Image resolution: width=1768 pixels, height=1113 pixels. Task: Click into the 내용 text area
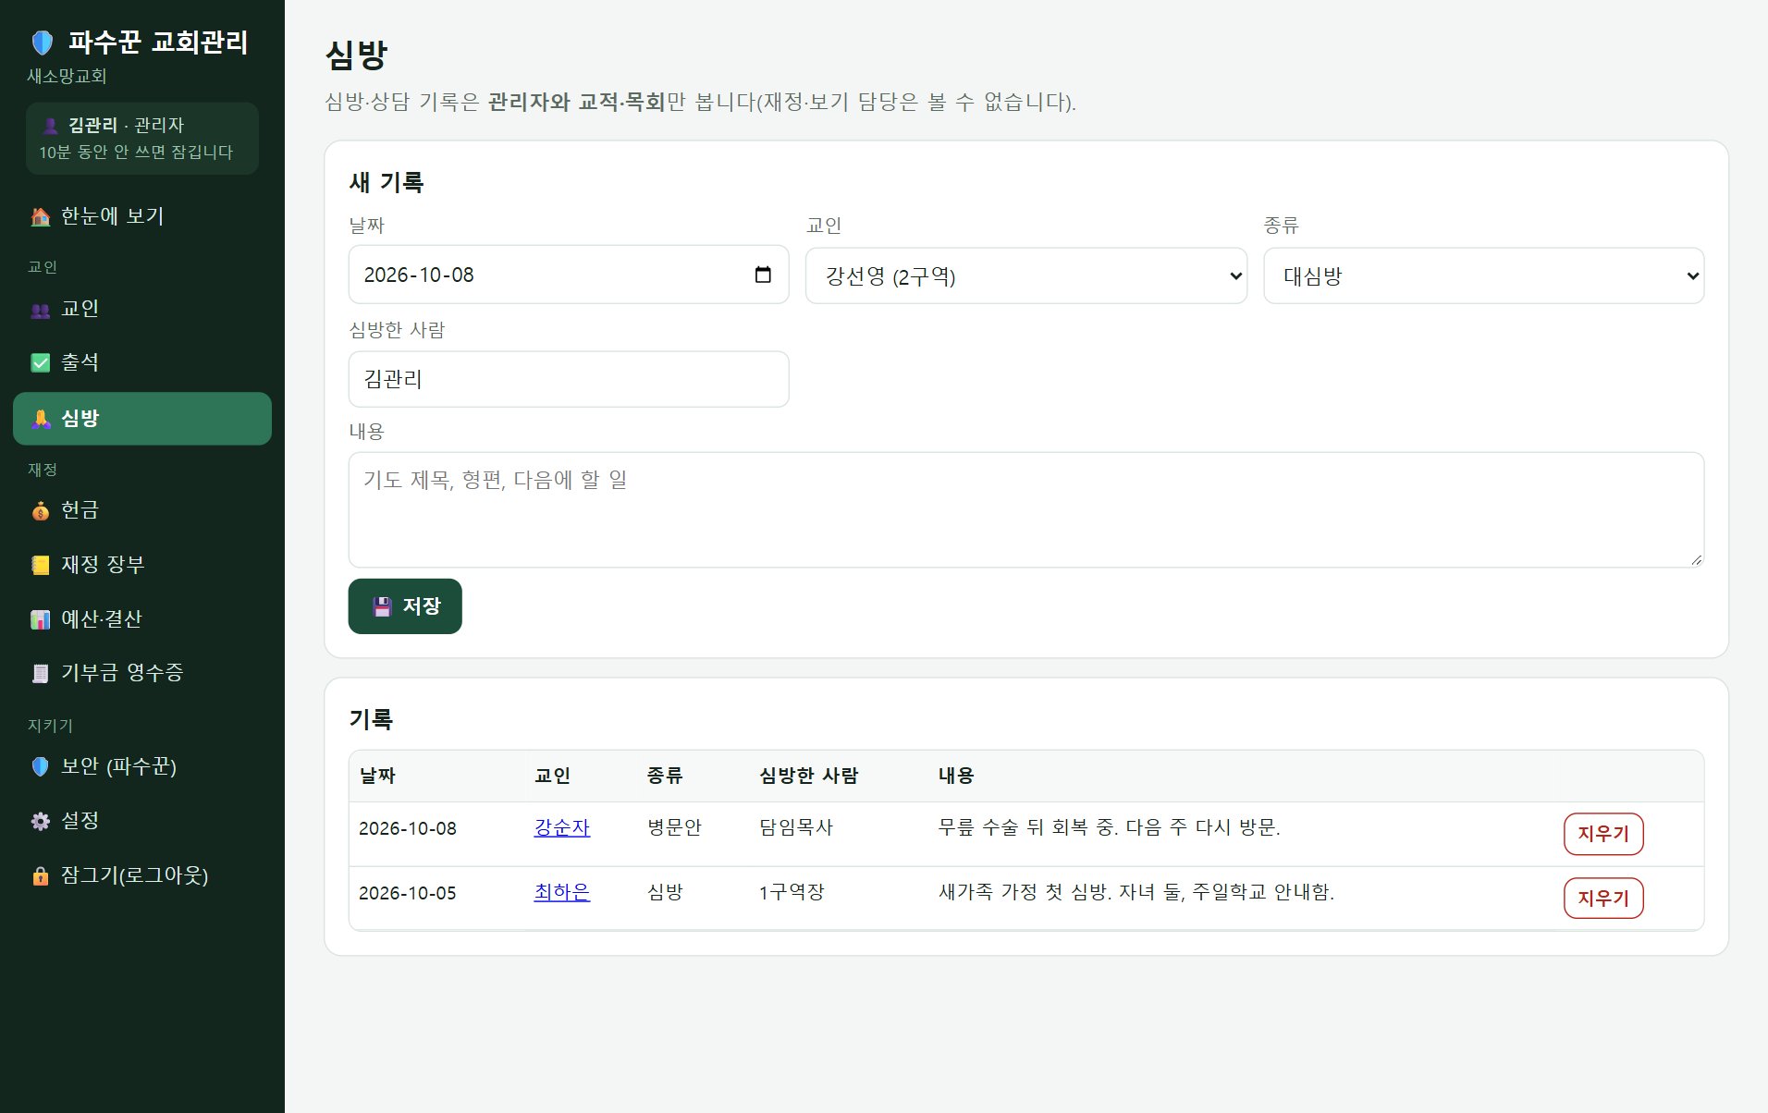tap(1026, 509)
